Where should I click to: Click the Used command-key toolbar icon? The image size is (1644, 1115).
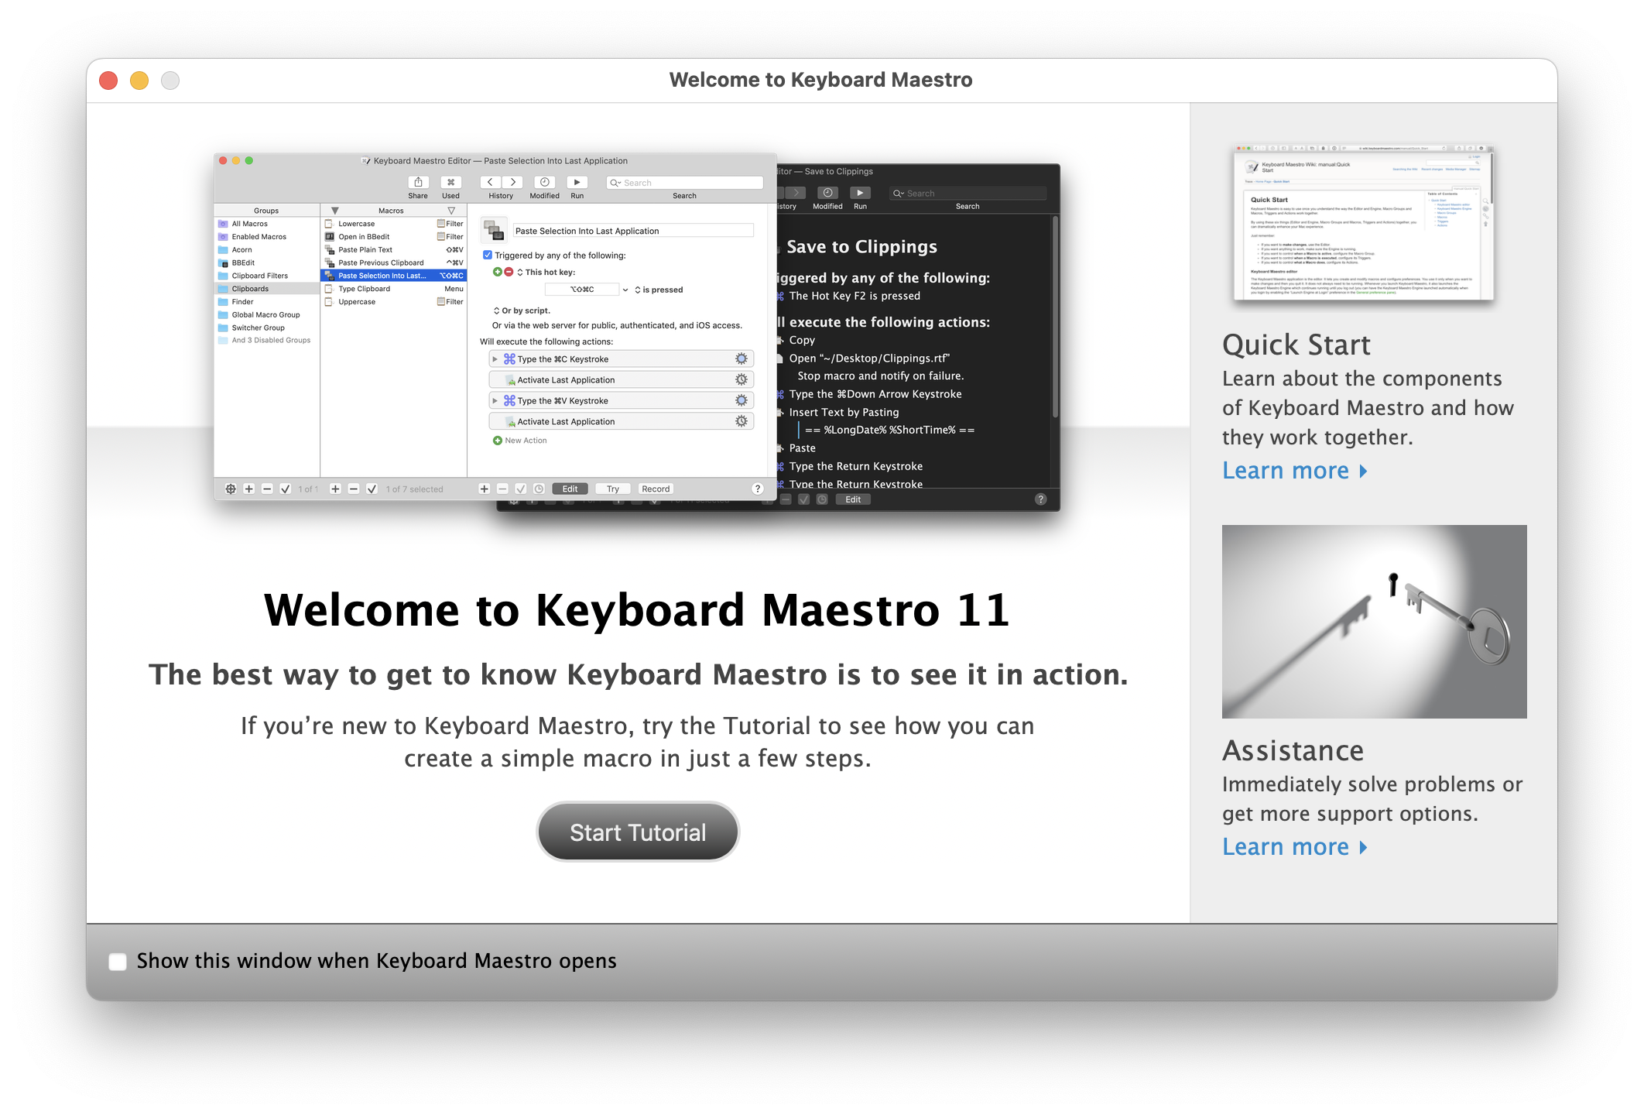coord(450,182)
